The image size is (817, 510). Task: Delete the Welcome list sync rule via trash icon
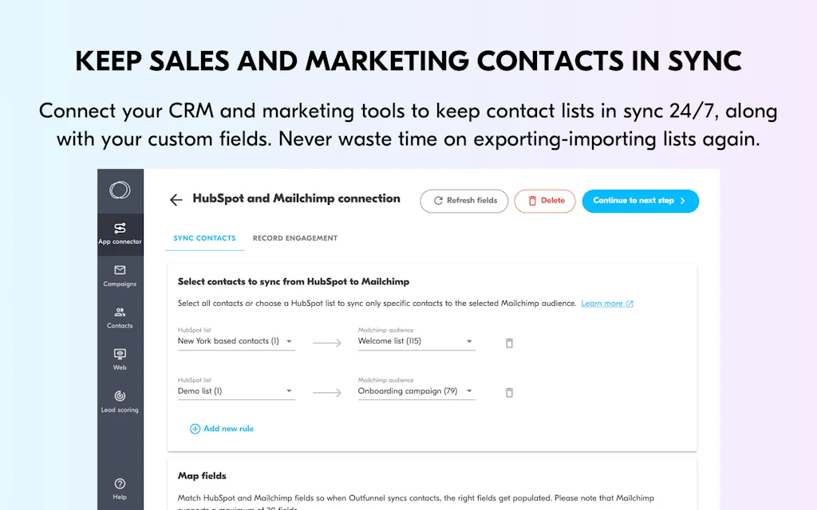click(x=509, y=343)
